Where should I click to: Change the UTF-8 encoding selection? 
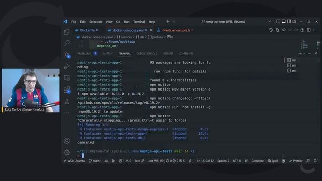(237, 161)
